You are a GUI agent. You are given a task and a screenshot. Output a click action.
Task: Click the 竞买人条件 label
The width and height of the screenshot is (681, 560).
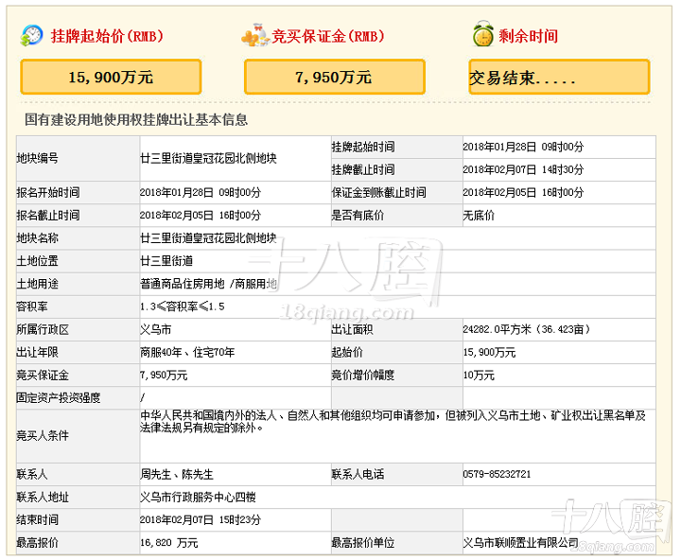click(43, 436)
